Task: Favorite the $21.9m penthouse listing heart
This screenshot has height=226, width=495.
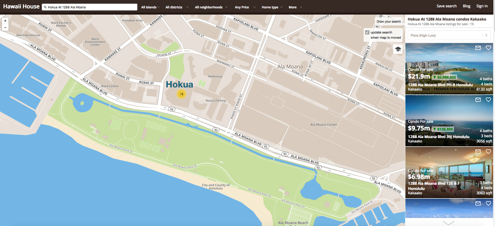Action: coord(488,48)
